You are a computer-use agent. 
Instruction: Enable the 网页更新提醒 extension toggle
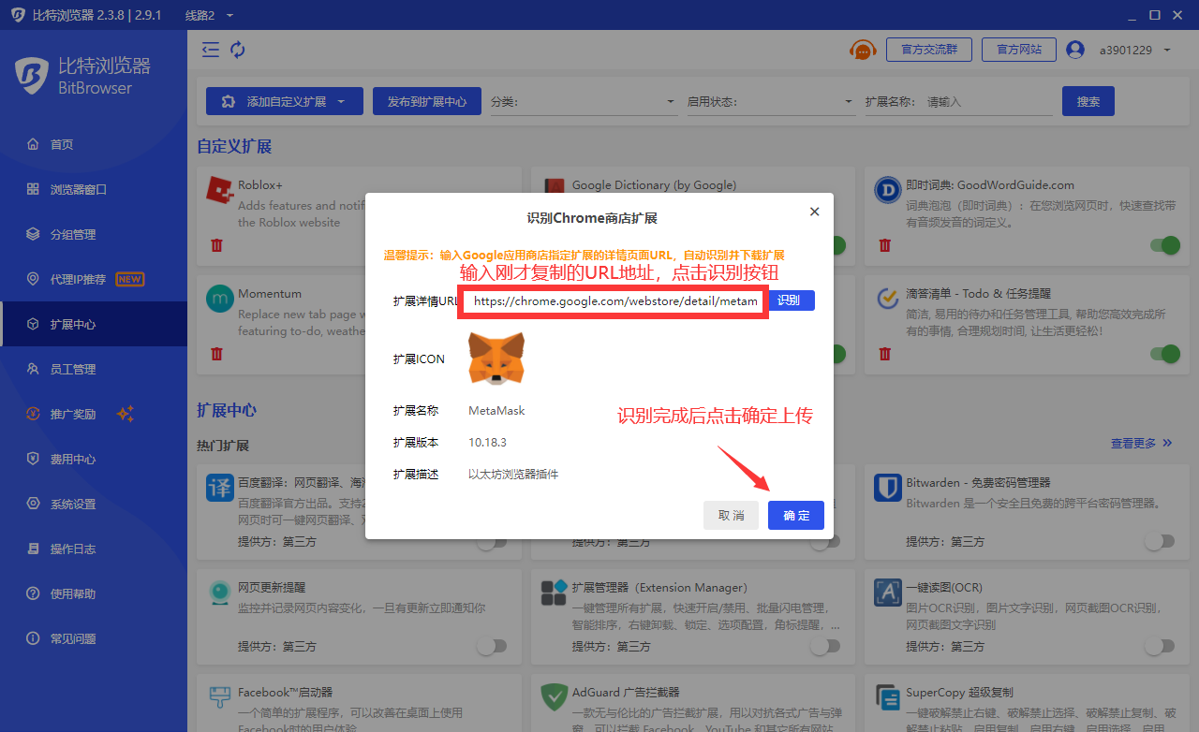[x=492, y=646]
